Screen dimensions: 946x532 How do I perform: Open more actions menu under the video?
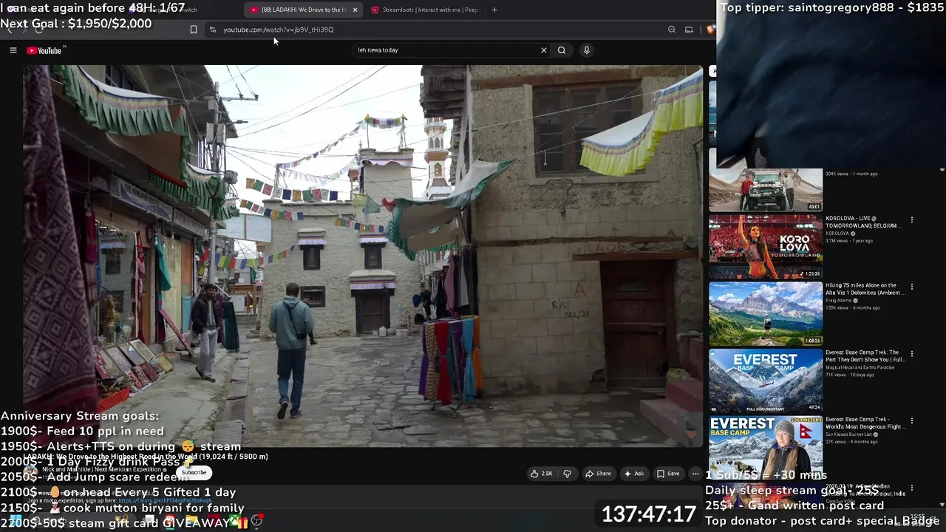point(695,474)
